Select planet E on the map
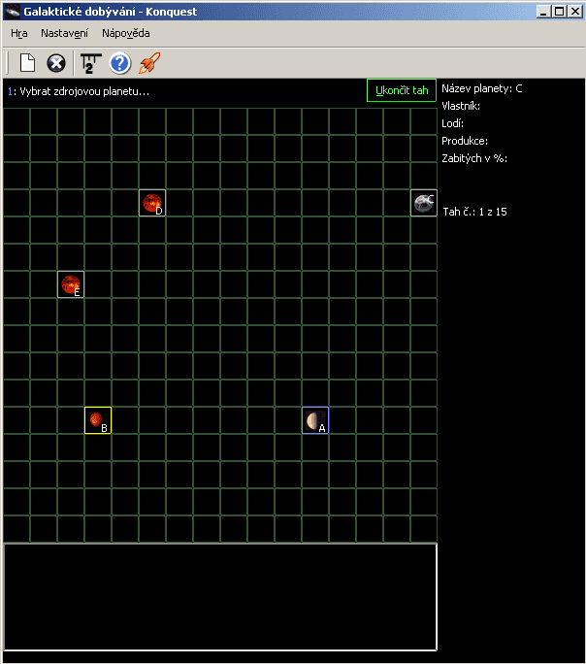Viewport: 586px width, 664px height. click(71, 284)
